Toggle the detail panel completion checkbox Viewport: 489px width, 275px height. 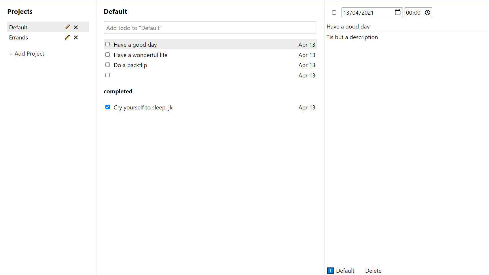[334, 13]
